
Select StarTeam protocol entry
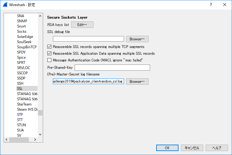pos(24,104)
